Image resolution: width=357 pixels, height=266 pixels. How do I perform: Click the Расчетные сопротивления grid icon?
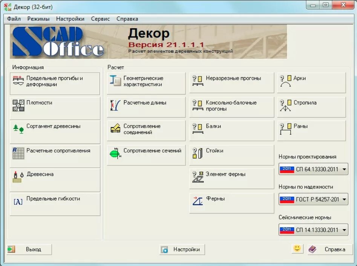(x=18, y=153)
